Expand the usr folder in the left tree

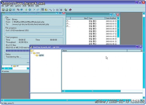(12, 66)
